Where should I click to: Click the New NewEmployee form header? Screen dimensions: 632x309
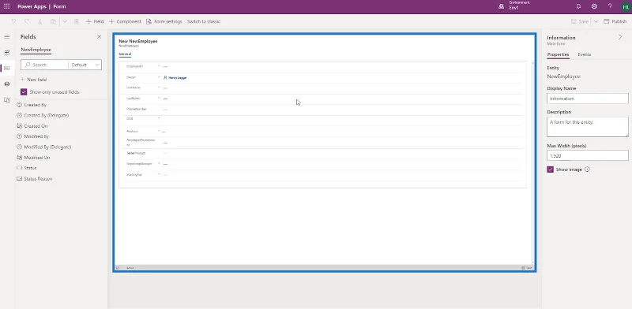[x=137, y=41]
